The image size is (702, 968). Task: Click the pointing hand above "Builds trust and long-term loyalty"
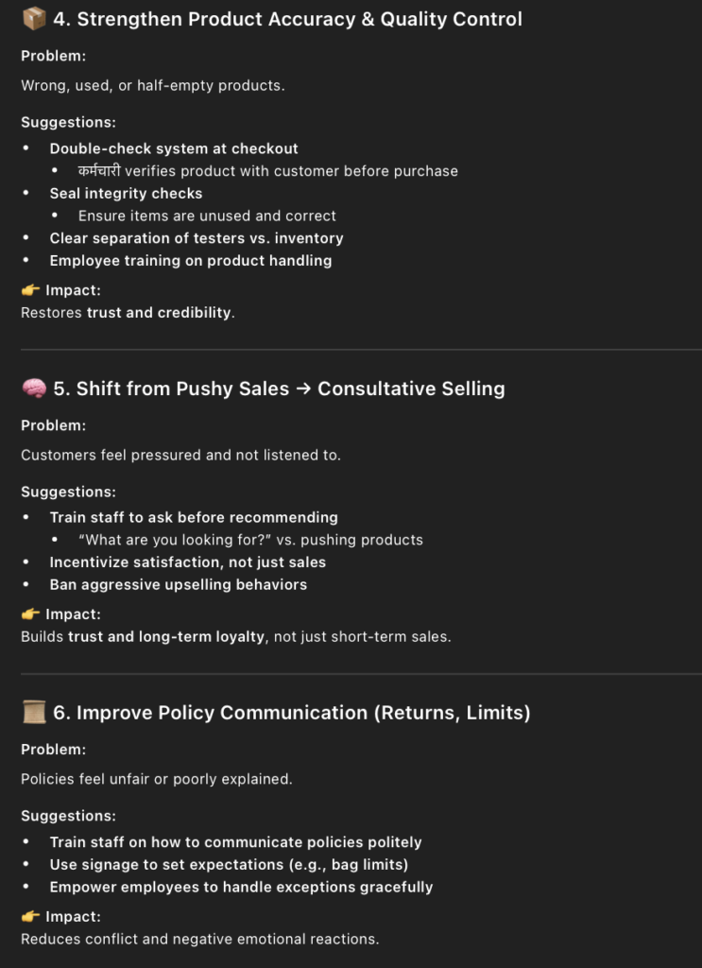coord(30,614)
